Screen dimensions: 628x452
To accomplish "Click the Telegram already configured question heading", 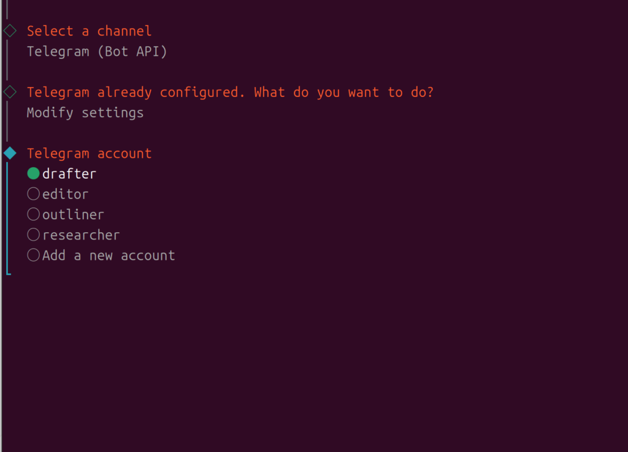I will [x=230, y=92].
